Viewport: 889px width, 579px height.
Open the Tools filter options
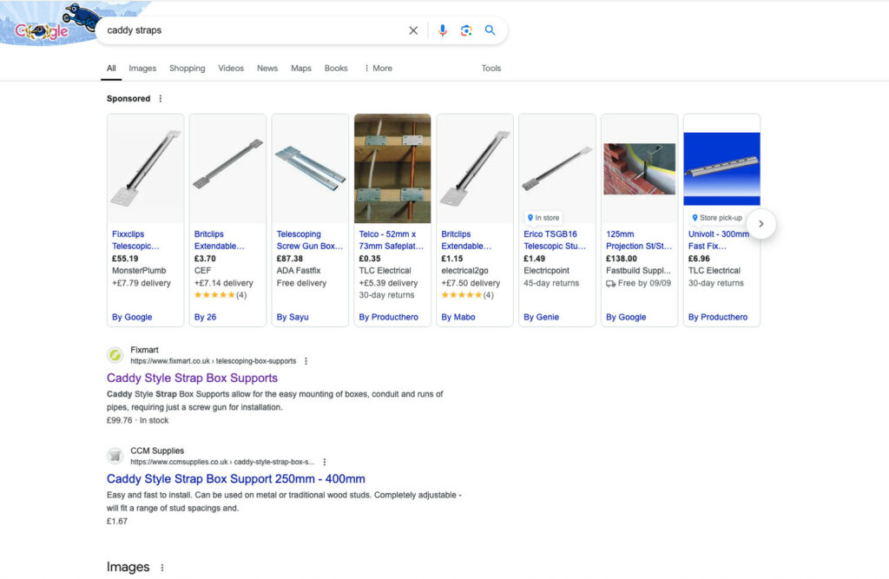point(491,68)
